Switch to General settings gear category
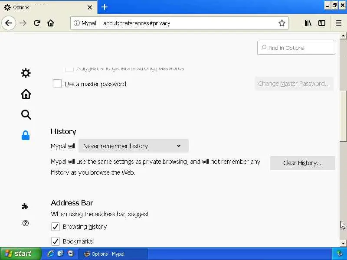347x260 pixels. [x=26, y=73]
